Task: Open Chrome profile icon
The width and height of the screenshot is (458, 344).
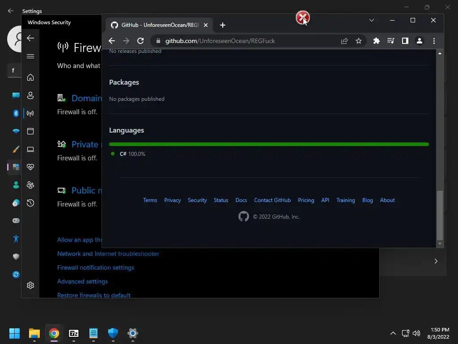Action: pyautogui.click(x=420, y=41)
